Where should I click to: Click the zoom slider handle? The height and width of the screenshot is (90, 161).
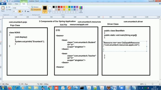coord(152,84)
